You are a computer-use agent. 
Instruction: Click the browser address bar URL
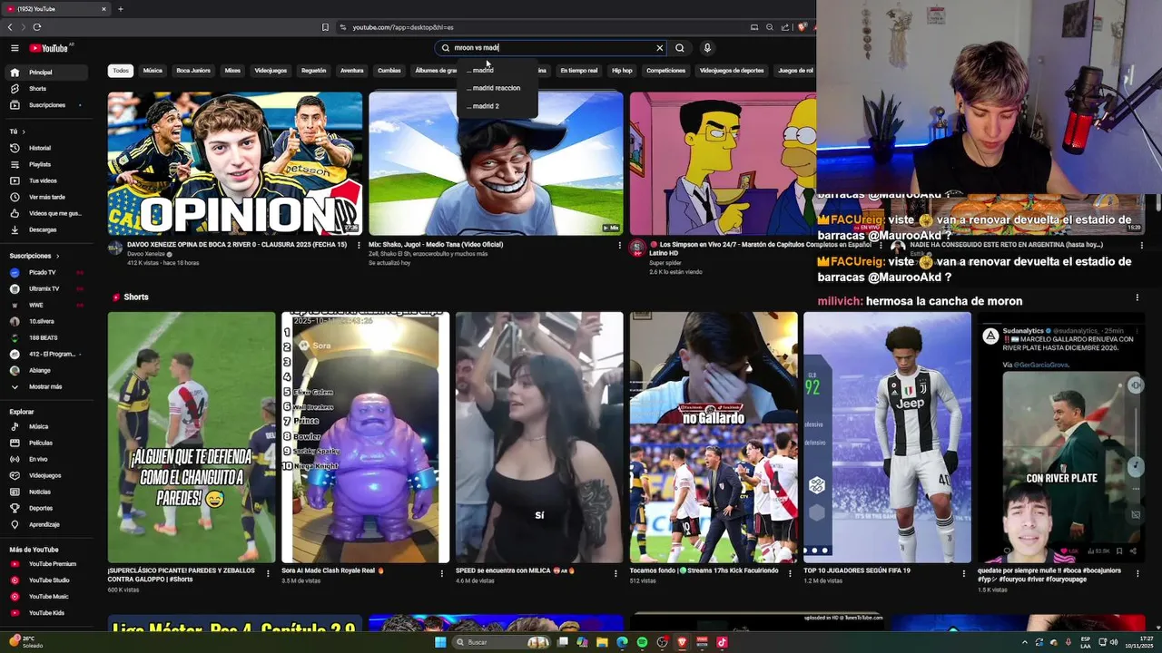pos(403,27)
